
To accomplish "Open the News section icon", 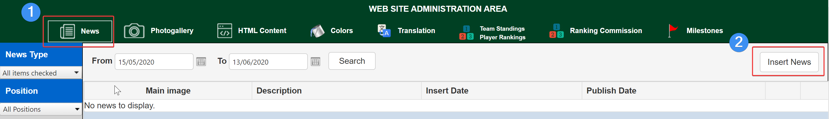I will 68,31.
